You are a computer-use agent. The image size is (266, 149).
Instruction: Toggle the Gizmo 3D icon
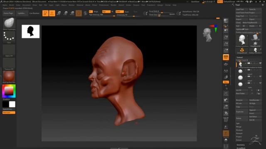[79, 13]
